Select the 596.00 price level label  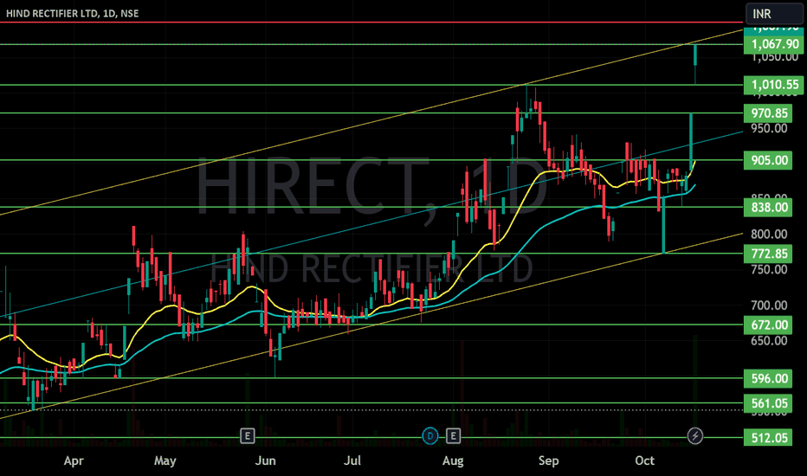click(x=768, y=379)
